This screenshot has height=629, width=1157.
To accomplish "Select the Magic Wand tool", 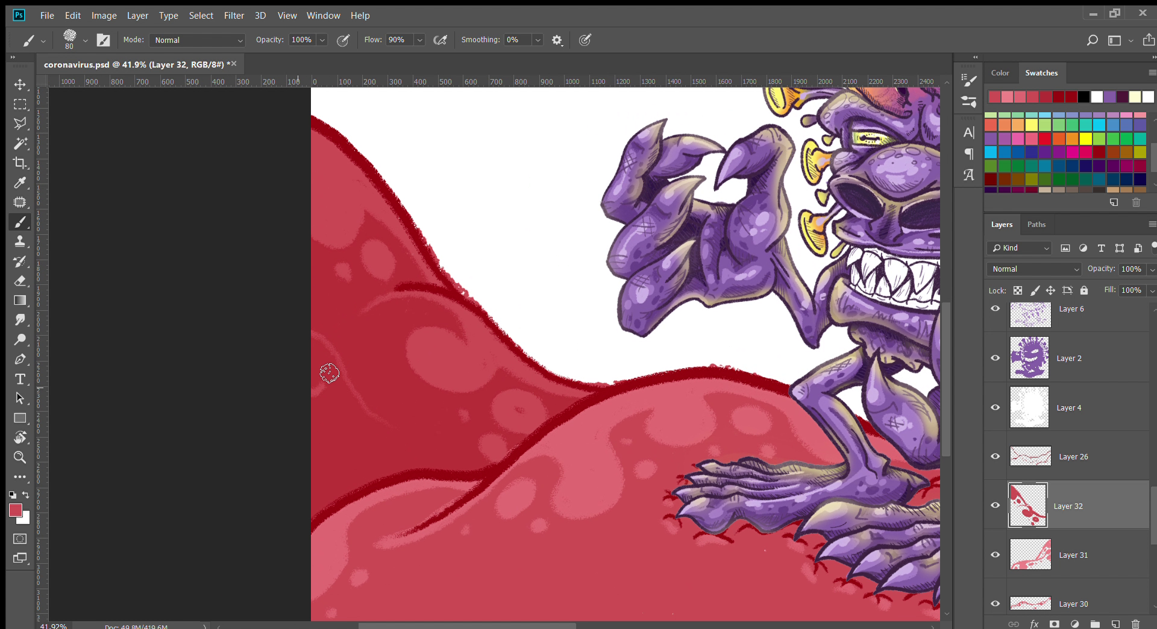I will [20, 143].
